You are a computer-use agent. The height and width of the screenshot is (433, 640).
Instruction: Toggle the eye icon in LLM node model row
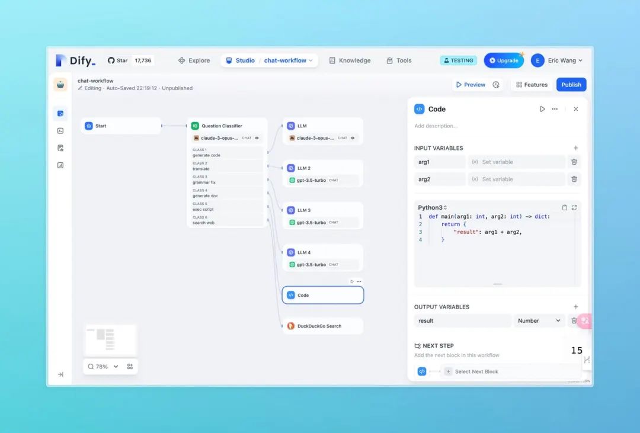pos(353,138)
